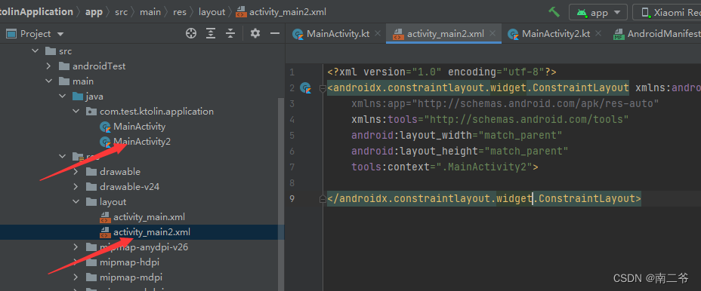This screenshot has width=701, height=291.
Task: Select the drawable-v24 folder row
Action: (x=139, y=186)
